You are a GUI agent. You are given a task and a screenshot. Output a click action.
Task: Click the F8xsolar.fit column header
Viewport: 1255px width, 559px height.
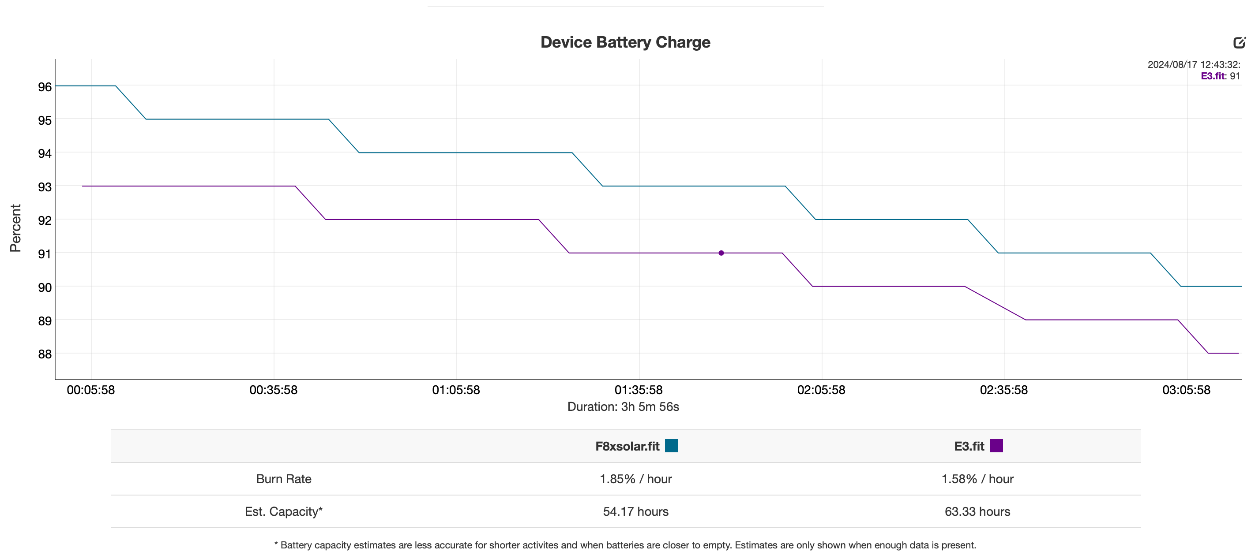click(627, 446)
